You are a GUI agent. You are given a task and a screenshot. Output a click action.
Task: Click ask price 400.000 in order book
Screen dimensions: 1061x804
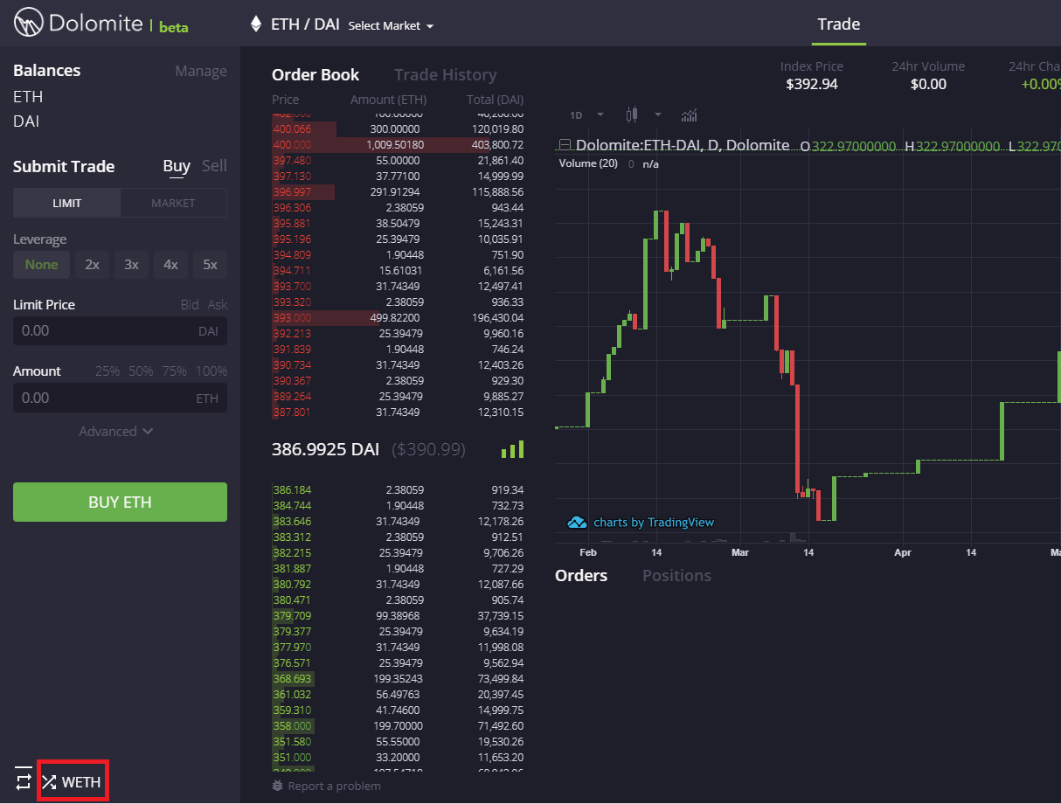coord(292,144)
